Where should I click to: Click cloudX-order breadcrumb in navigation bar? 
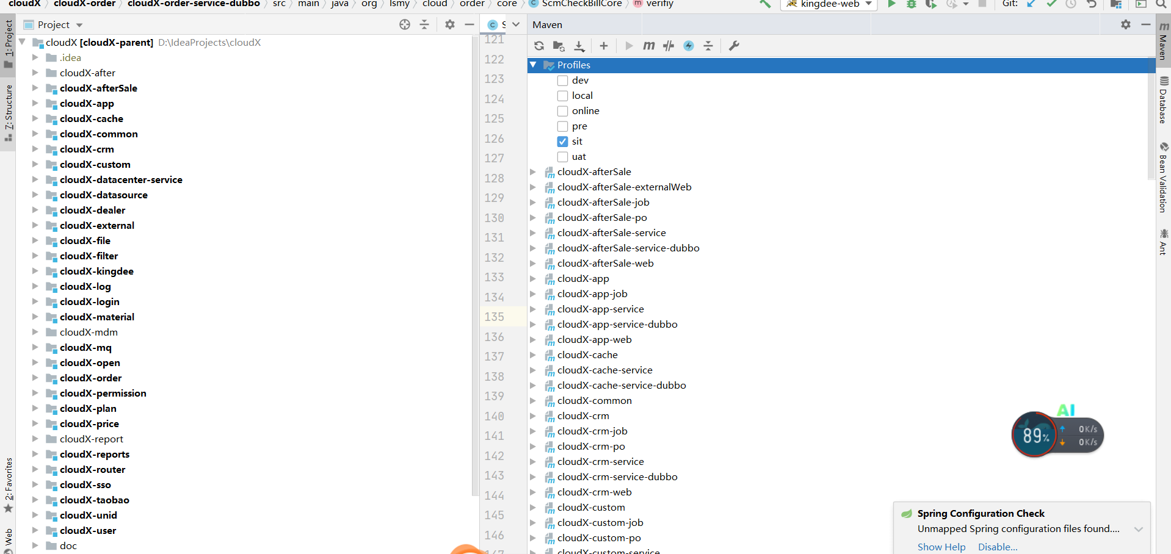[85, 4]
